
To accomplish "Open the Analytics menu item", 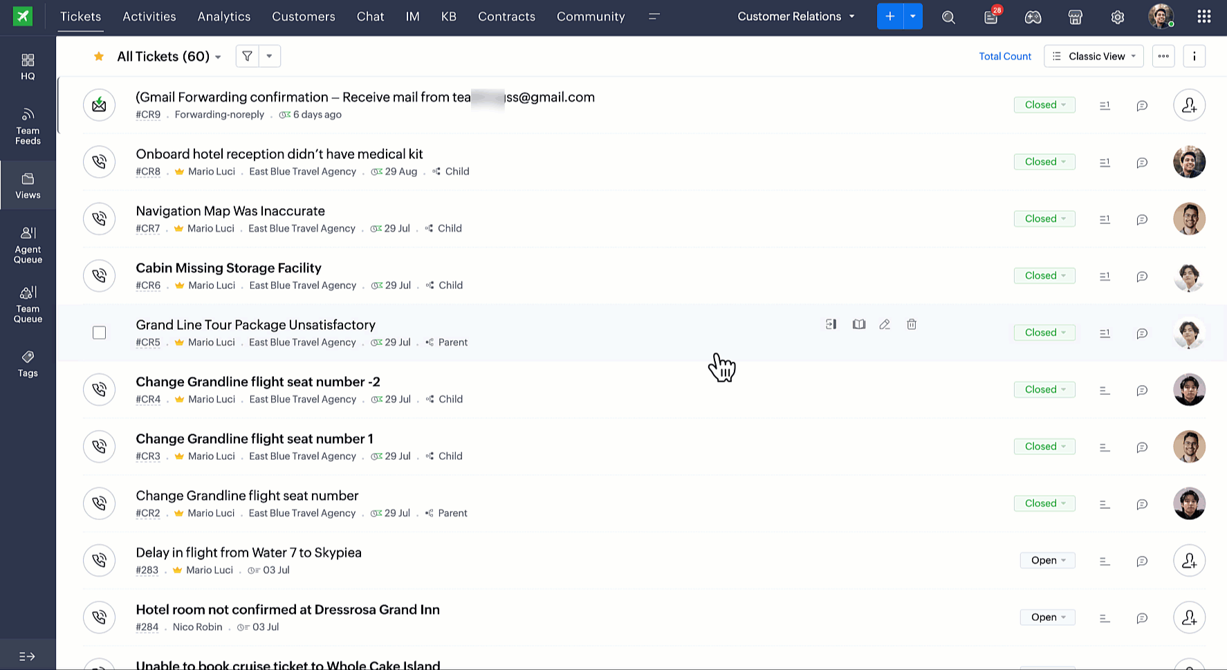I will pyautogui.click(x=223, y=16).
